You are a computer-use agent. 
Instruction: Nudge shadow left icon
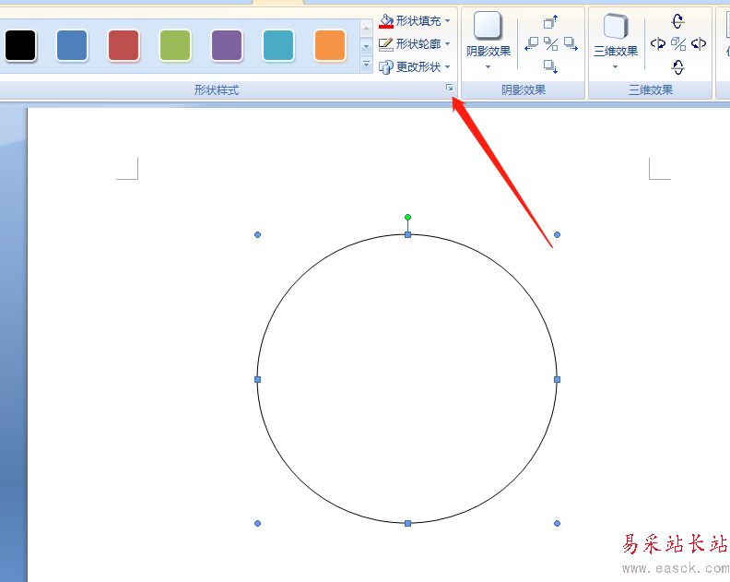tap(531, 43)
